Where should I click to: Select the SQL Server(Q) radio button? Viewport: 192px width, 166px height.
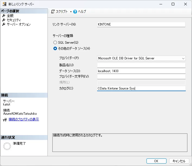pos(55,43)
